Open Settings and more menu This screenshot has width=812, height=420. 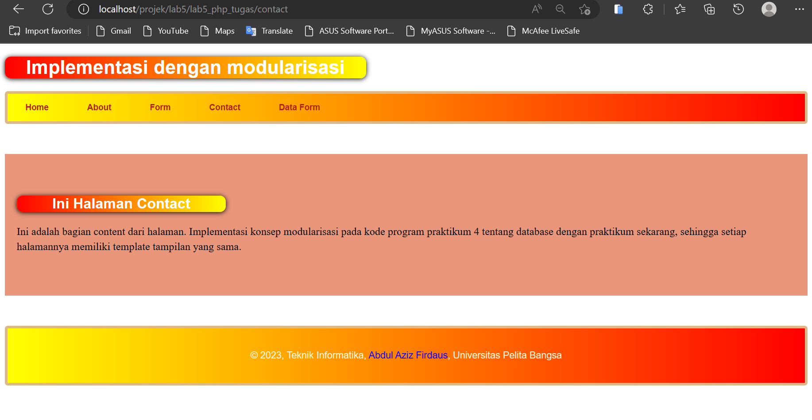click(800, 9)
